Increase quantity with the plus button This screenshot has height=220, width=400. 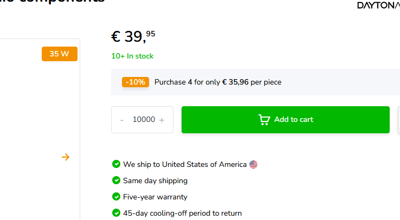pos(162,120)
